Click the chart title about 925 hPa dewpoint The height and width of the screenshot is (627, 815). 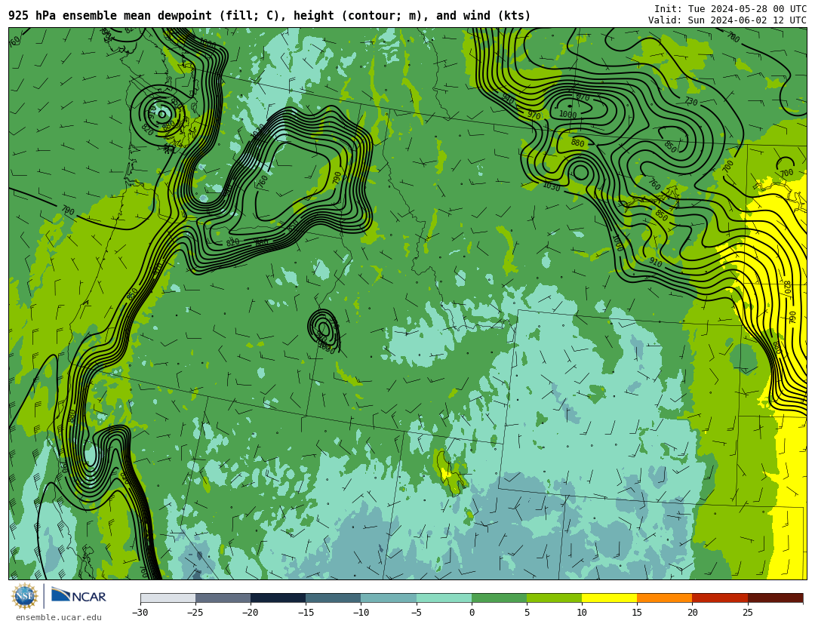pos(269,16)
